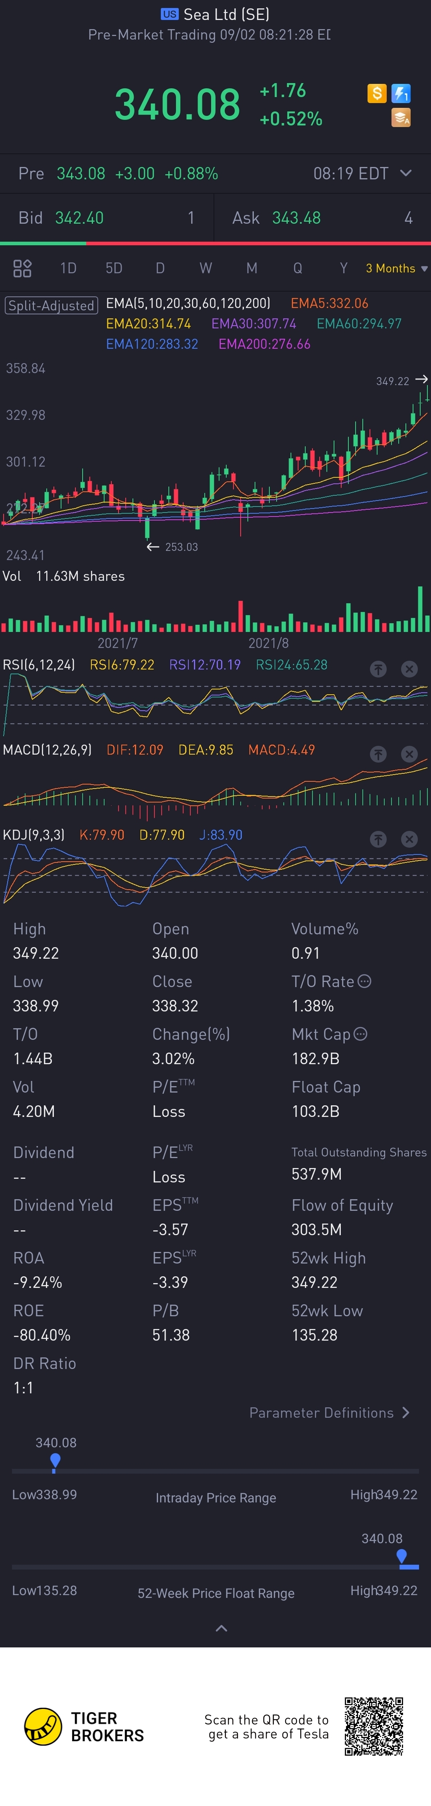Tap the US market flag badge
Screen dimensions: 431x1806
pos(170,14)
